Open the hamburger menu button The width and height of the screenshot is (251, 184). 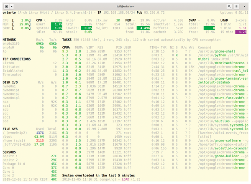click(236, 6)
